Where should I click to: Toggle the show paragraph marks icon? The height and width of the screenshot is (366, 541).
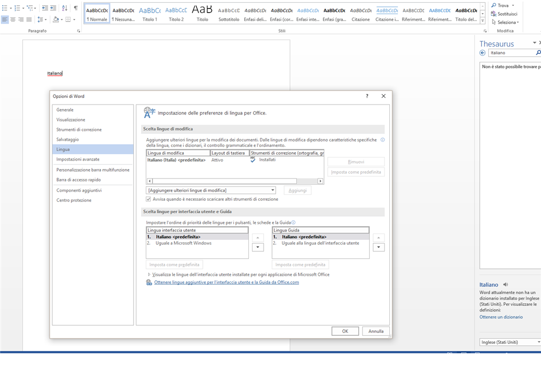(76, 8)
